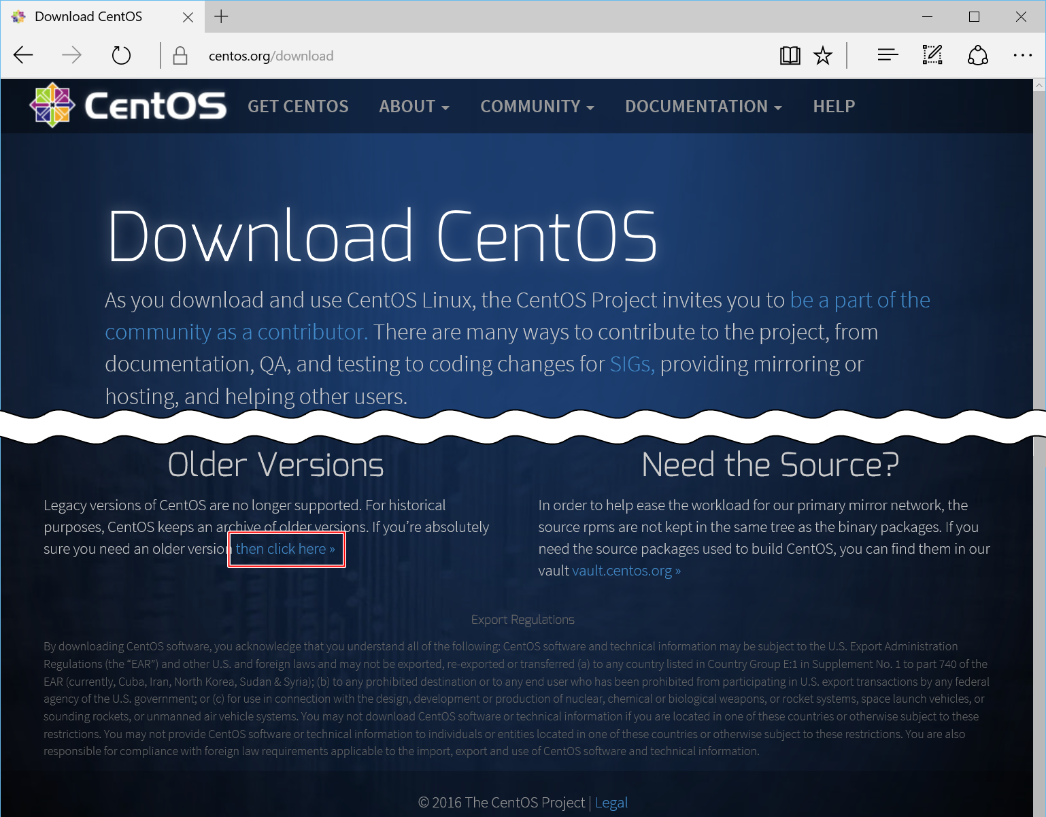Expand the COMMUNITY dropdown menu
The height and width of the screenshot is (817, 1046).
[537, 106]
